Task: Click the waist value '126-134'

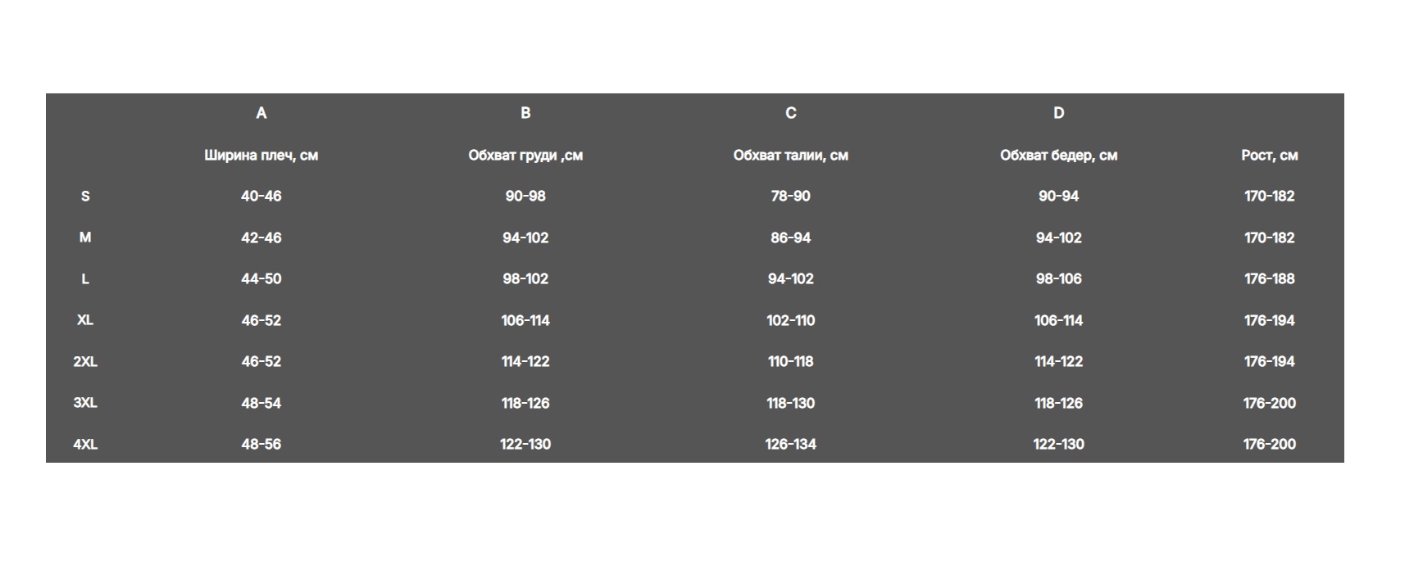Action: (x=790, y=445)
